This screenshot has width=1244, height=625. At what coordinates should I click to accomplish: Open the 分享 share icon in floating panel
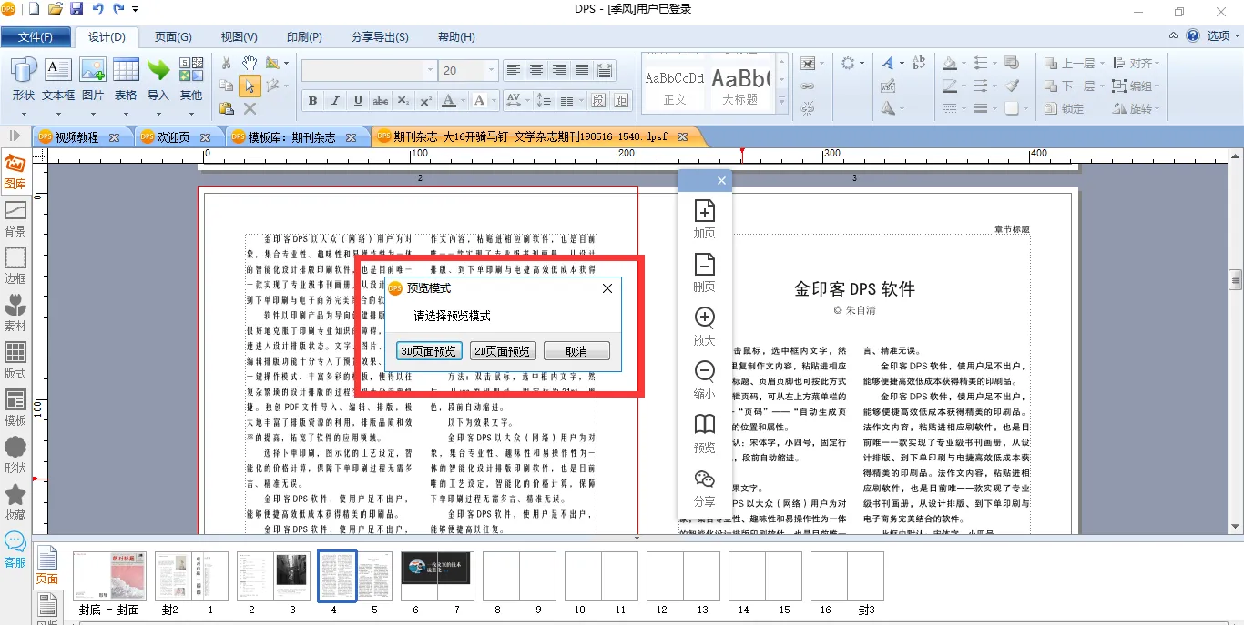coord(704,487)
